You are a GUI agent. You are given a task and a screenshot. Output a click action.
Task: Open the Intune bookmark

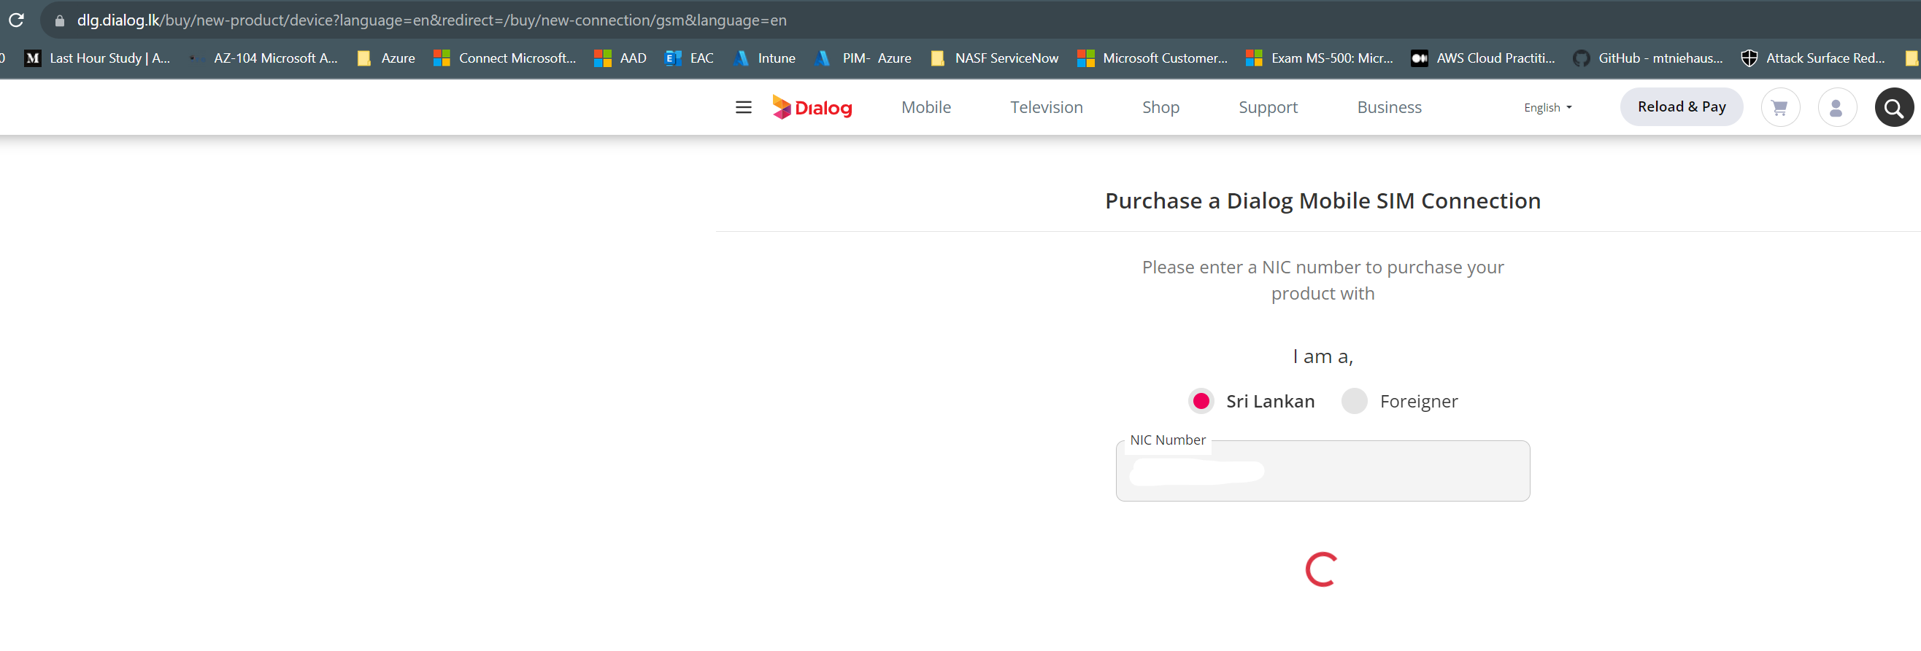click(x=764, y=58)
